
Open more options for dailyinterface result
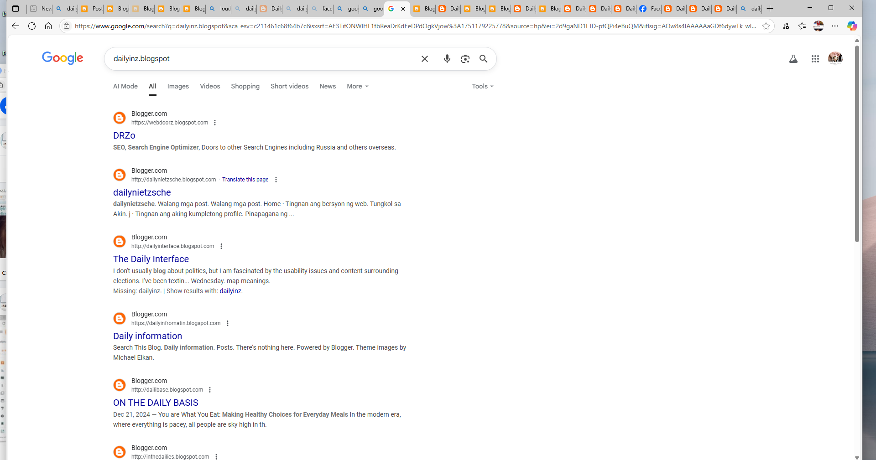coord(221,246)
